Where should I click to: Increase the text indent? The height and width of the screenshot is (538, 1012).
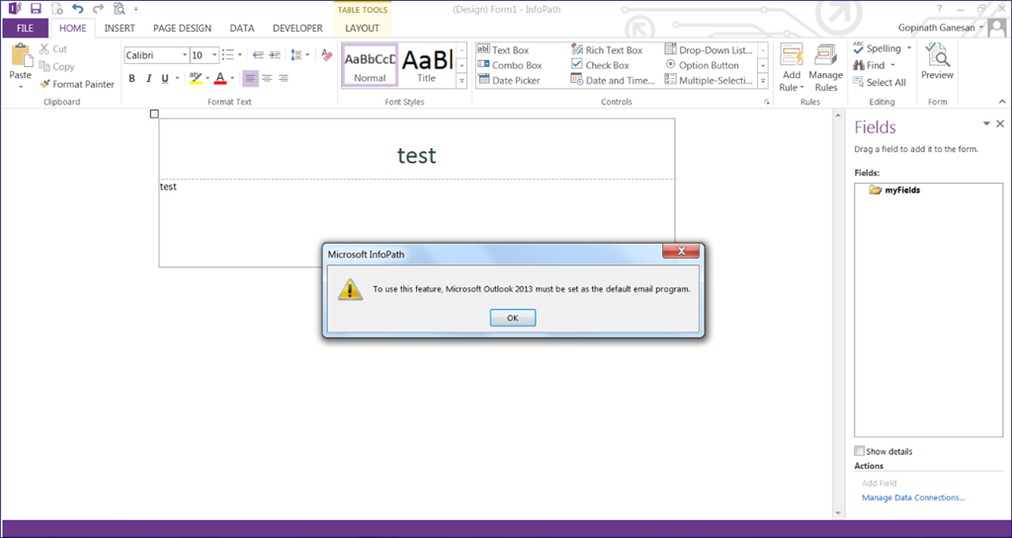click(x=275, y=55)
